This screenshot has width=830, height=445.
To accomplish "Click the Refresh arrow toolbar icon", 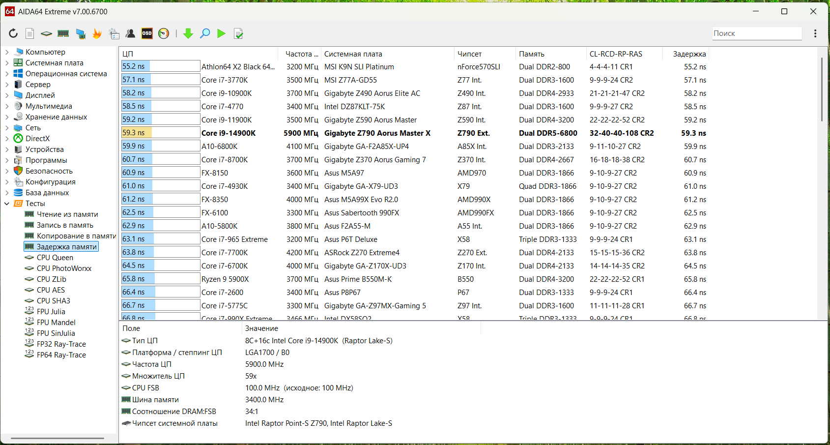I will pos(13,33).
